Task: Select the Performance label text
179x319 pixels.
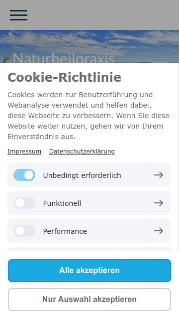Action: [65, 231]
